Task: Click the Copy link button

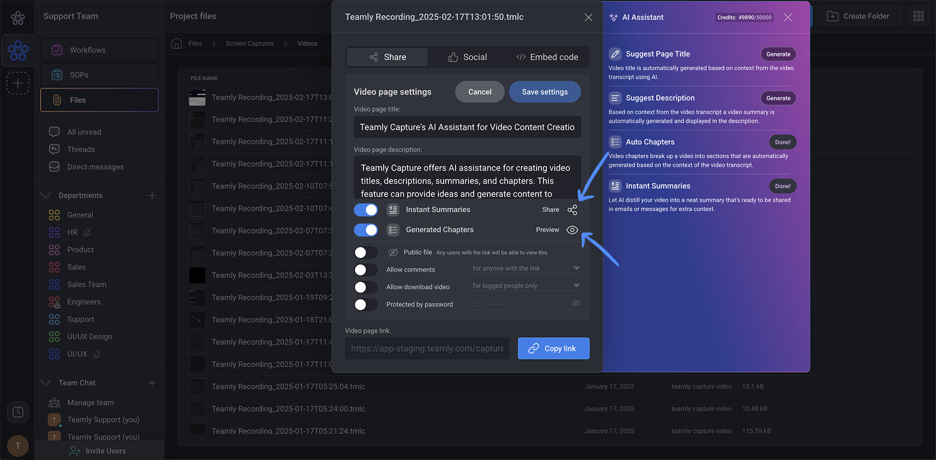Action: pos(554,348)
